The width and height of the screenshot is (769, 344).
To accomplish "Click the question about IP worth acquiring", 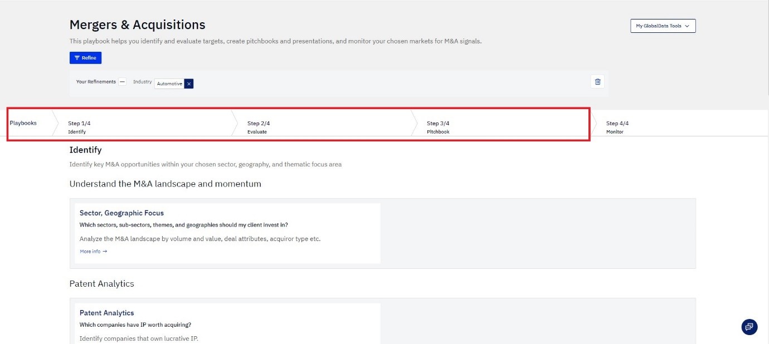I will (139, 325).
